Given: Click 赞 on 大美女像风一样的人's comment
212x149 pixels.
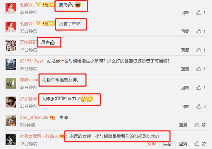Looking at the screenshot, I should click(200, 144).
